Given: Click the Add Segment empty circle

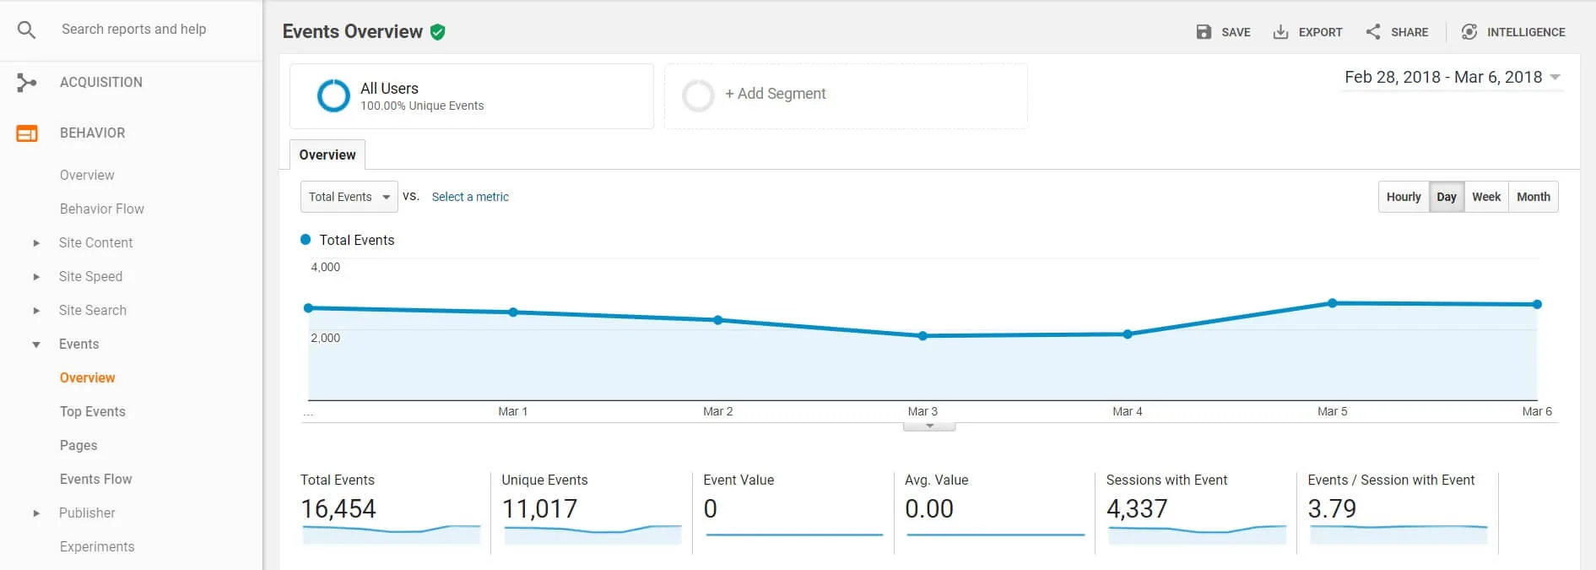Looking at the screenshot, I should coord(698,96).
